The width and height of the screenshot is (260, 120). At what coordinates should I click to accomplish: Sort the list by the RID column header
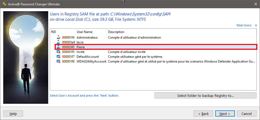point(63,32)
